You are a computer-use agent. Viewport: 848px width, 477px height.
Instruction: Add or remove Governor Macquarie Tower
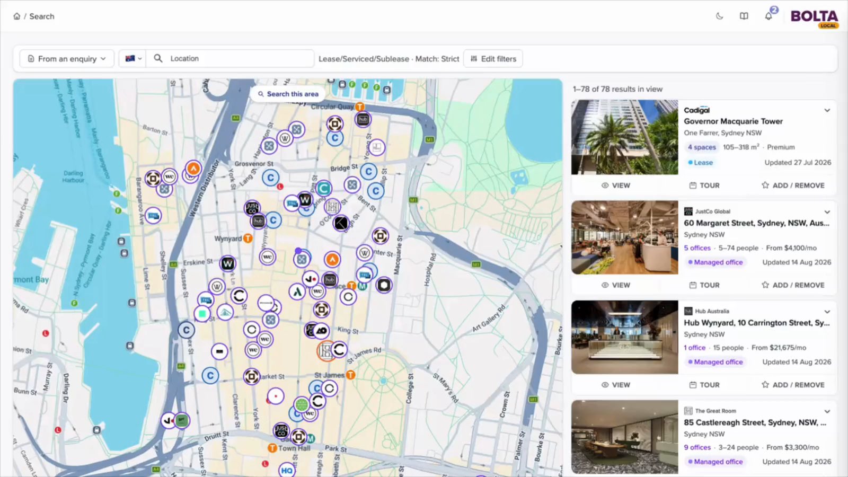coord(793,185)
